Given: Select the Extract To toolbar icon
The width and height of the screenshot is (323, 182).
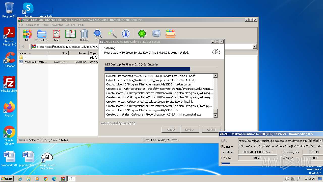Looking at the screenshot, I should click(42, 35).
